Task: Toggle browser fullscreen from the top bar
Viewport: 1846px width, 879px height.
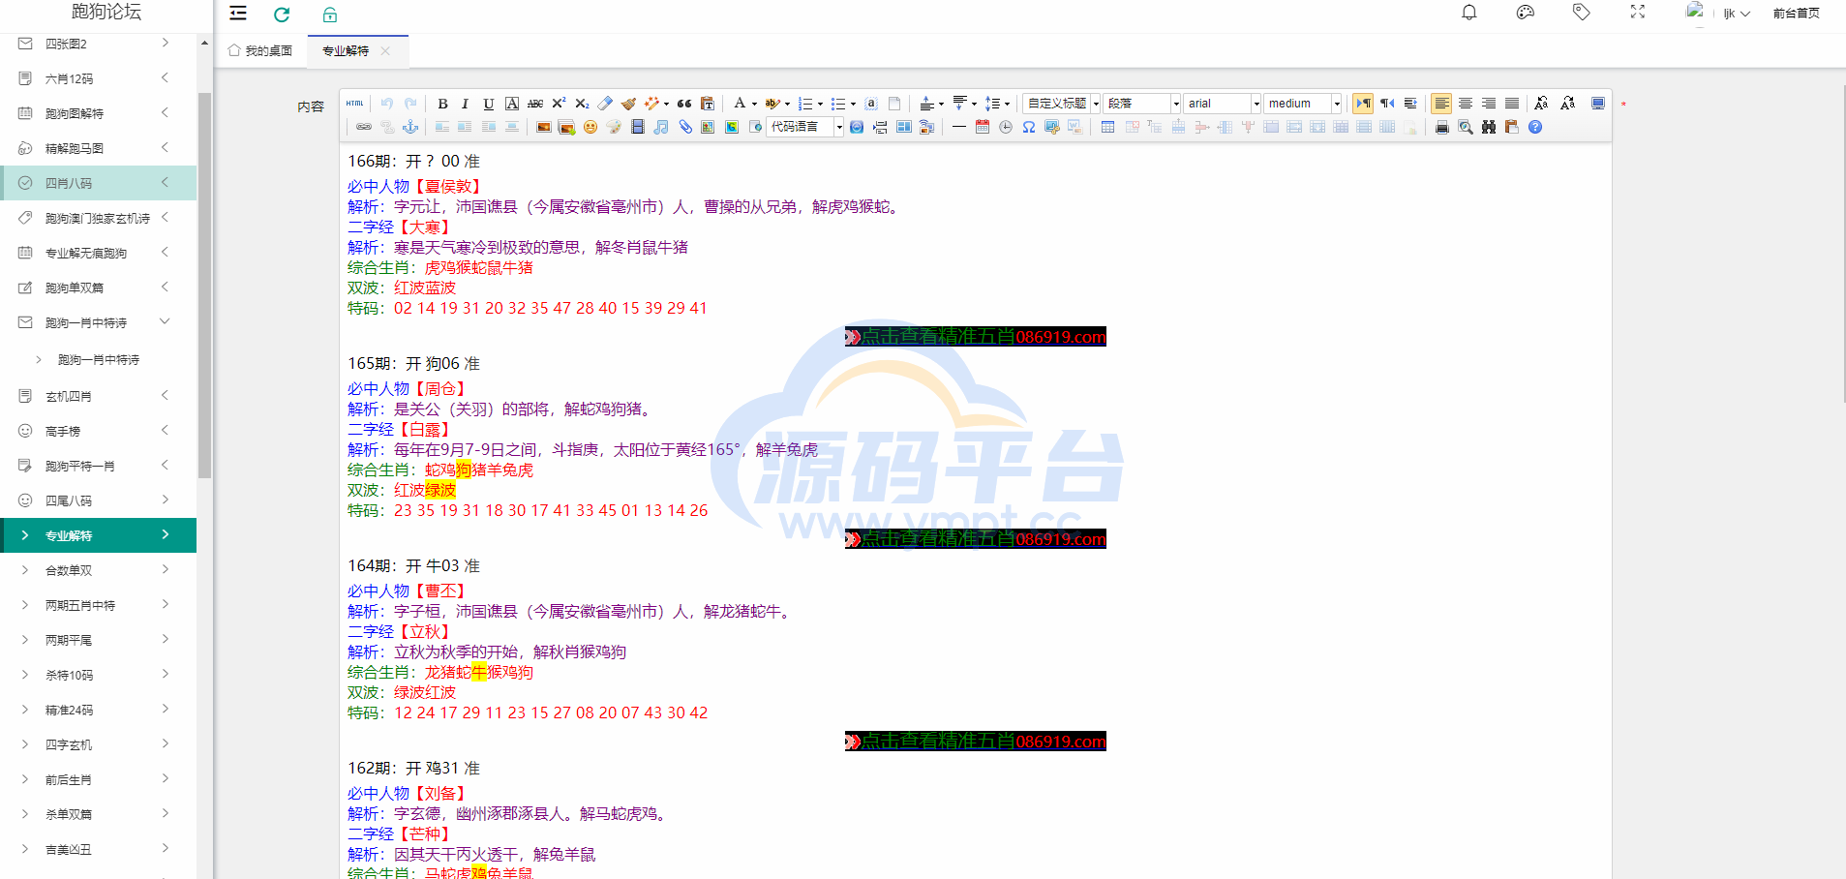Action: click(1638, 13)
